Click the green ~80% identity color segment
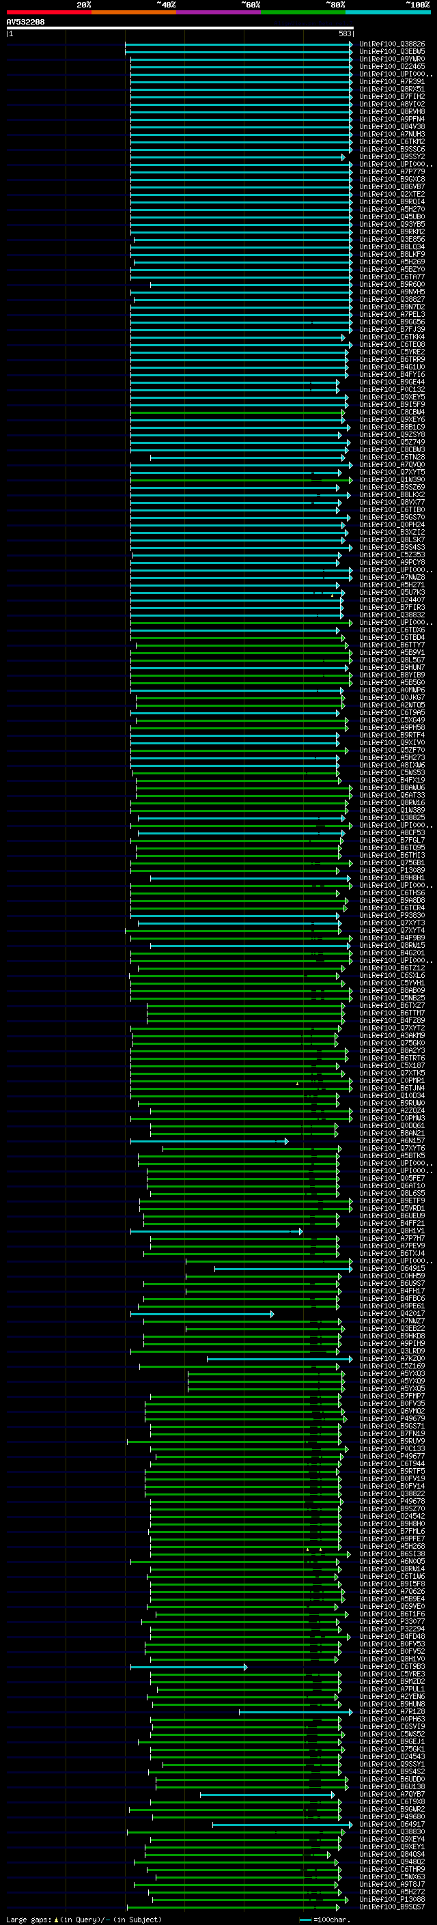This screenshot has height=1925, width=437. pyautogui.click(x=303, y=12)
